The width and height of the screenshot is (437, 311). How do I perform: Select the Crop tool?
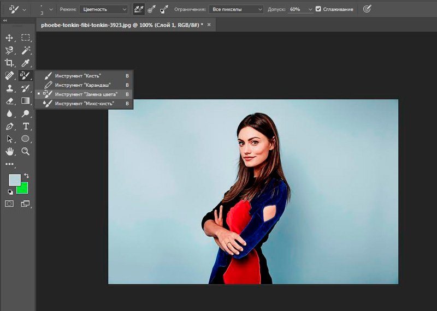pos(9,63)
